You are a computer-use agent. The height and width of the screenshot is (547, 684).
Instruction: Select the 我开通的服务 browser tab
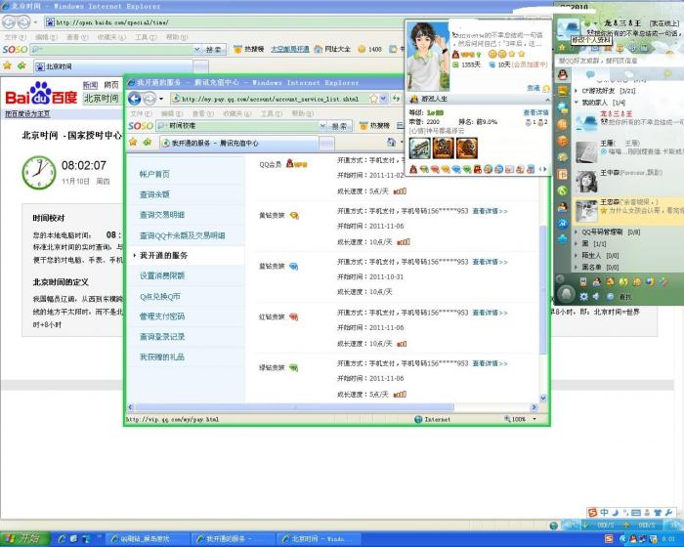238,143
